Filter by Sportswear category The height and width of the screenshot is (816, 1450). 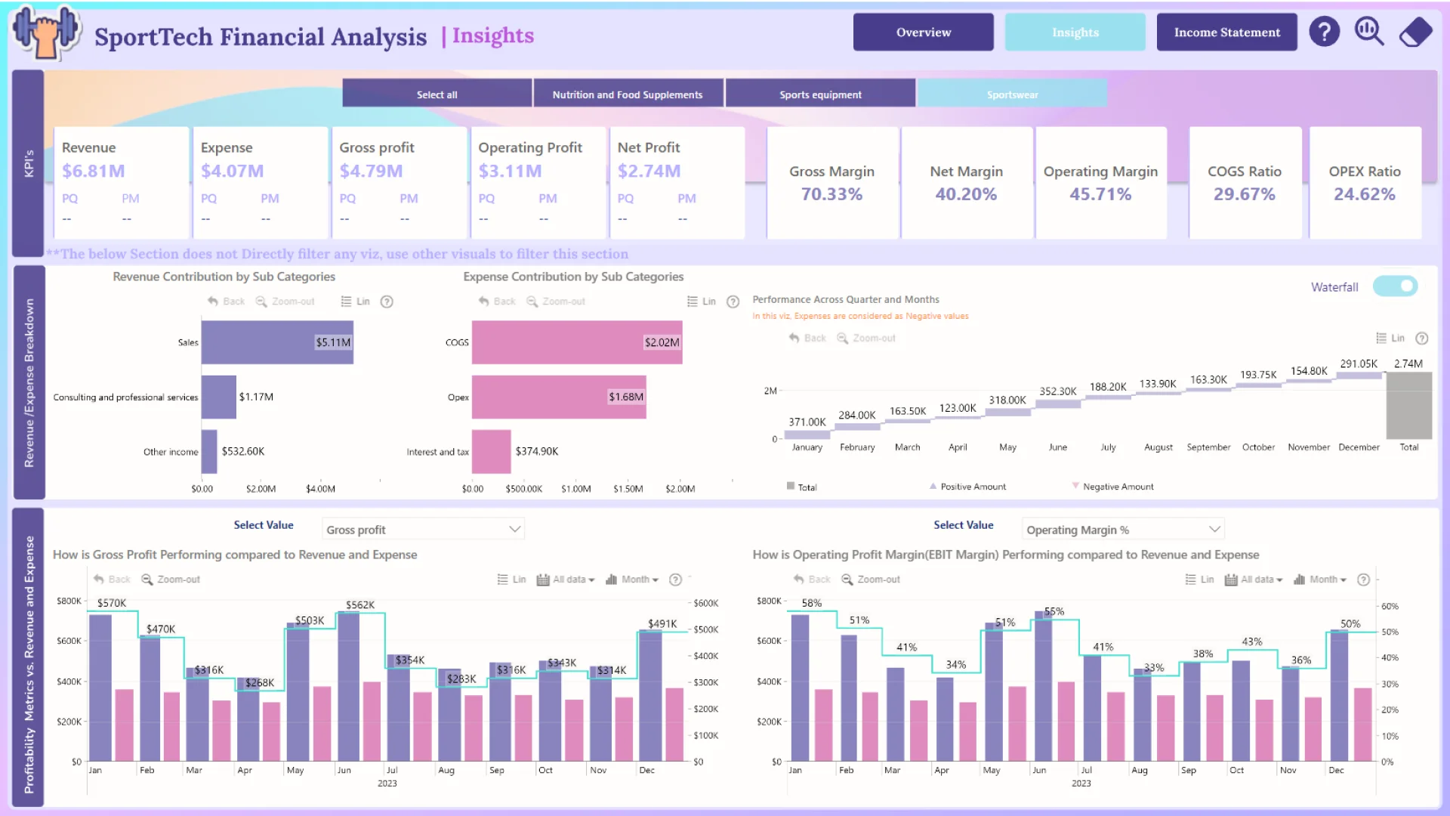pos(1012,94)
